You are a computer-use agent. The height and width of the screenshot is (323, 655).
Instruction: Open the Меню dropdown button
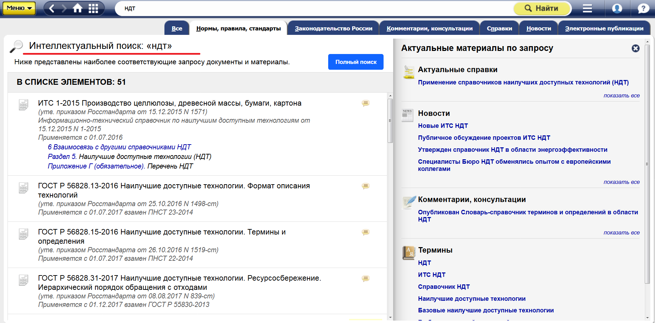pos(19,8)
